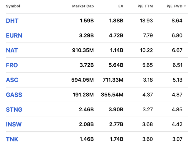Click the sort arrow beside P/E FWD
Viewport: 188px width, 147px height.
(x=184, y=6)
